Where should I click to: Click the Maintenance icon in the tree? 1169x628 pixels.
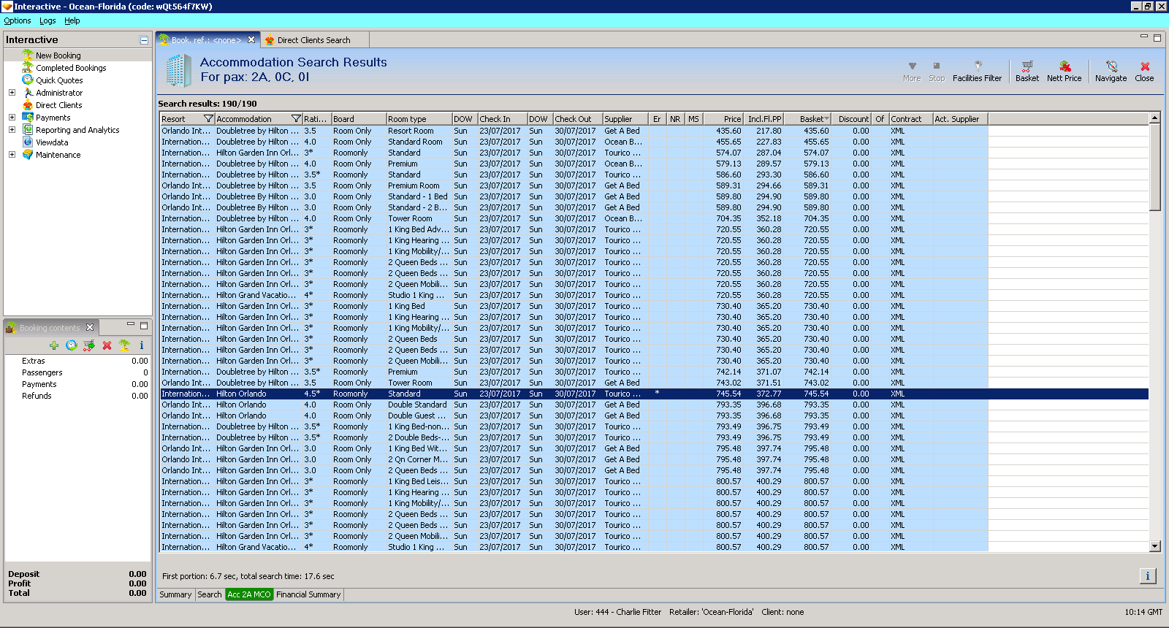click(x=28, y=155)
